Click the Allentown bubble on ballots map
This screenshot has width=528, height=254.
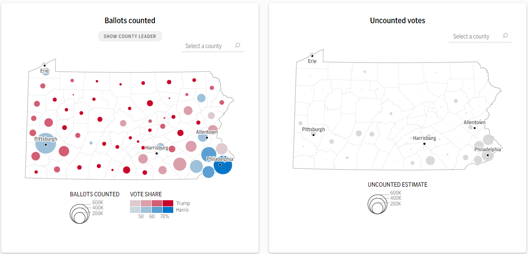(x=203, y=137)
